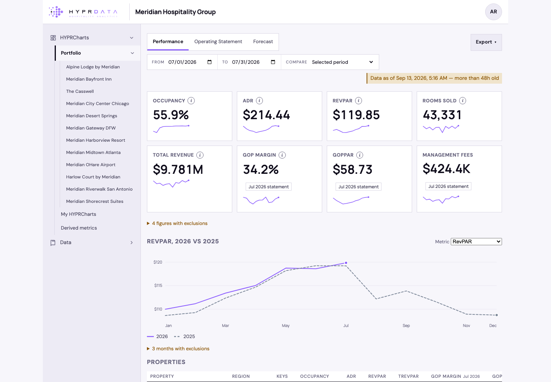Switch to the Operating Statement tab

[x=218, y=42]
